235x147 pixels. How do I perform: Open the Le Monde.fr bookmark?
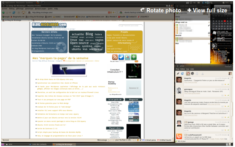pyautogui.click(x=111, y=17)
